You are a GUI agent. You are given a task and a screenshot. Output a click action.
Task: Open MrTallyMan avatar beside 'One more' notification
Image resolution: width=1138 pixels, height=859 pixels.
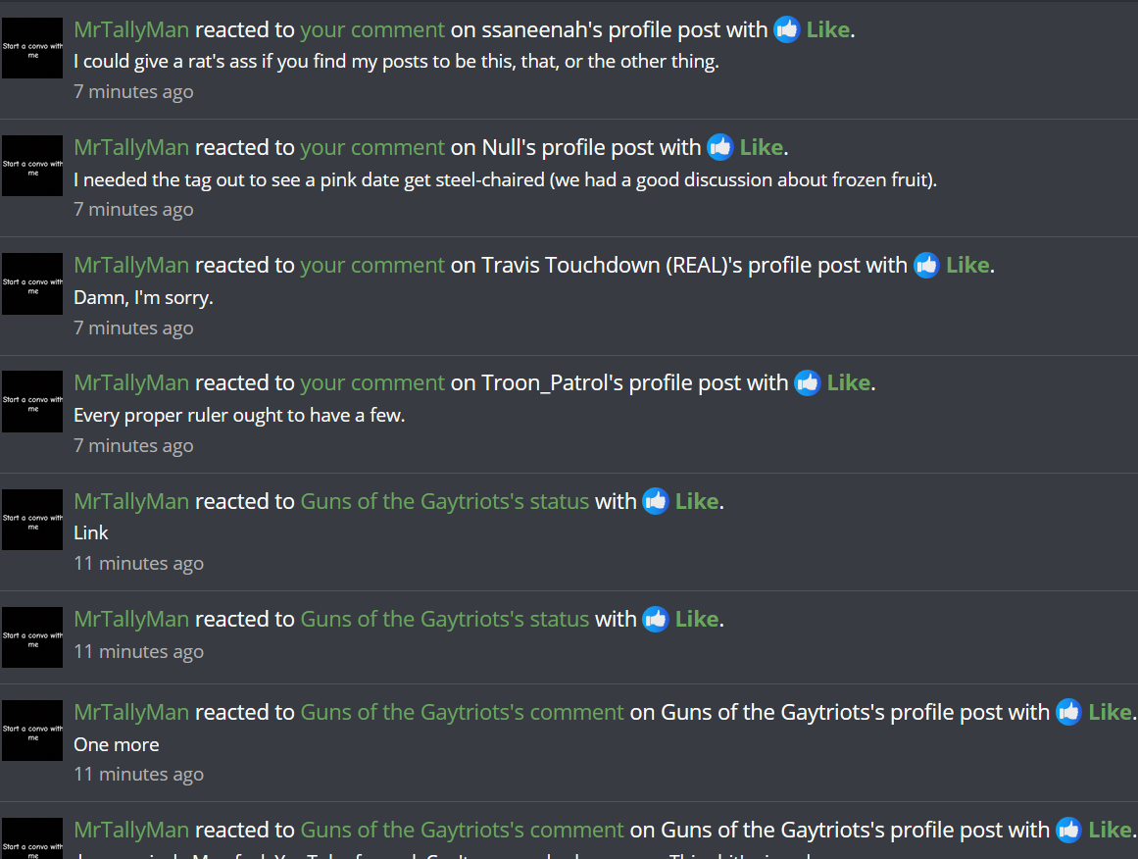point(32,731)
